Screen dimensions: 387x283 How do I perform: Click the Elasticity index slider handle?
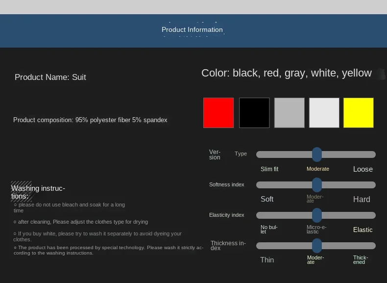point(317,215)
